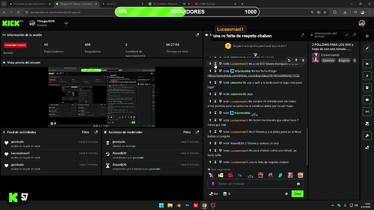Toggle the purple microphone in message input
Screen dimensions: 374x210
point(213,184)
